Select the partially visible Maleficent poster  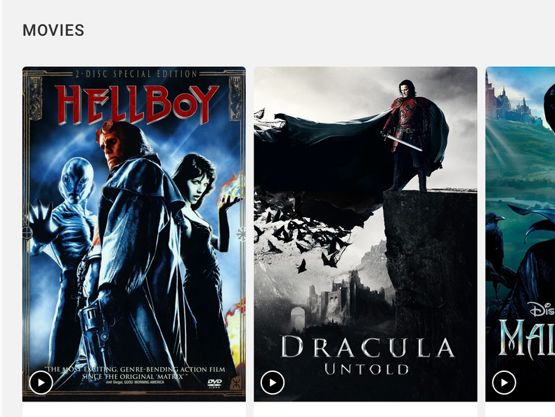(x=521, y=234)
